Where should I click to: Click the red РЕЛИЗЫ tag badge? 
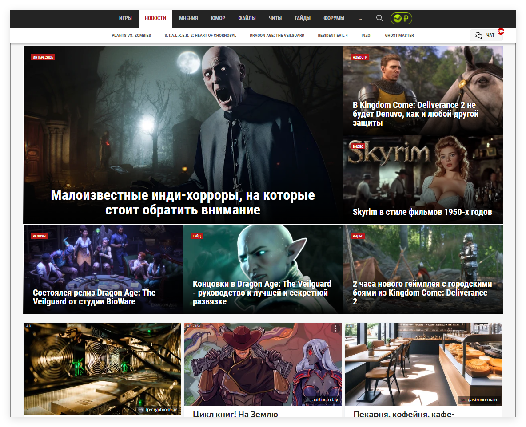(39, 236)
